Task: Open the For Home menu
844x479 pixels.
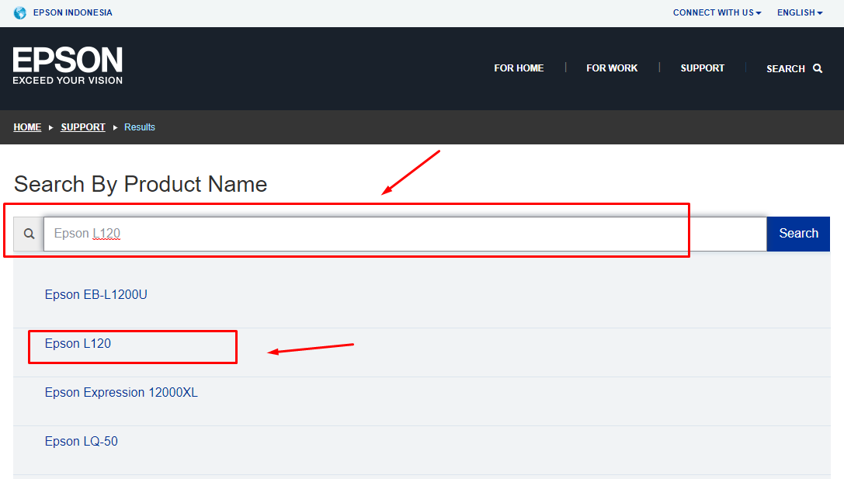Action: [x=519, y=68]
